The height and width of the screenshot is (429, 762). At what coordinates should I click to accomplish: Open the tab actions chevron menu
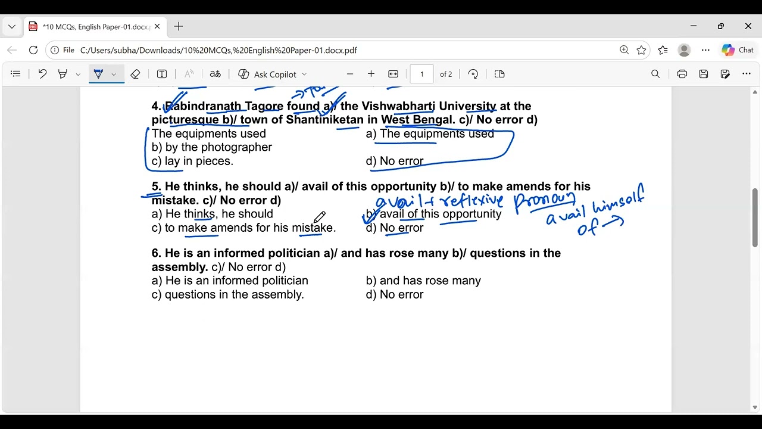[x=12, y=27]
